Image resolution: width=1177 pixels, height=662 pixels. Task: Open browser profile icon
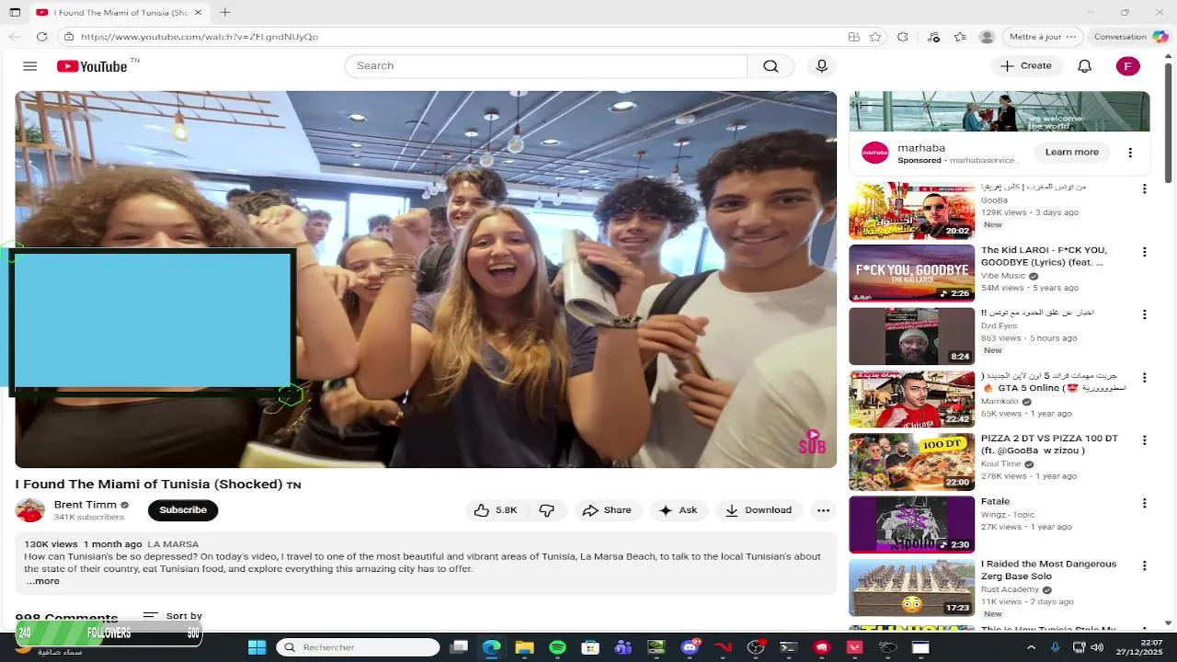pyautogui.click(x=987, y=37)
